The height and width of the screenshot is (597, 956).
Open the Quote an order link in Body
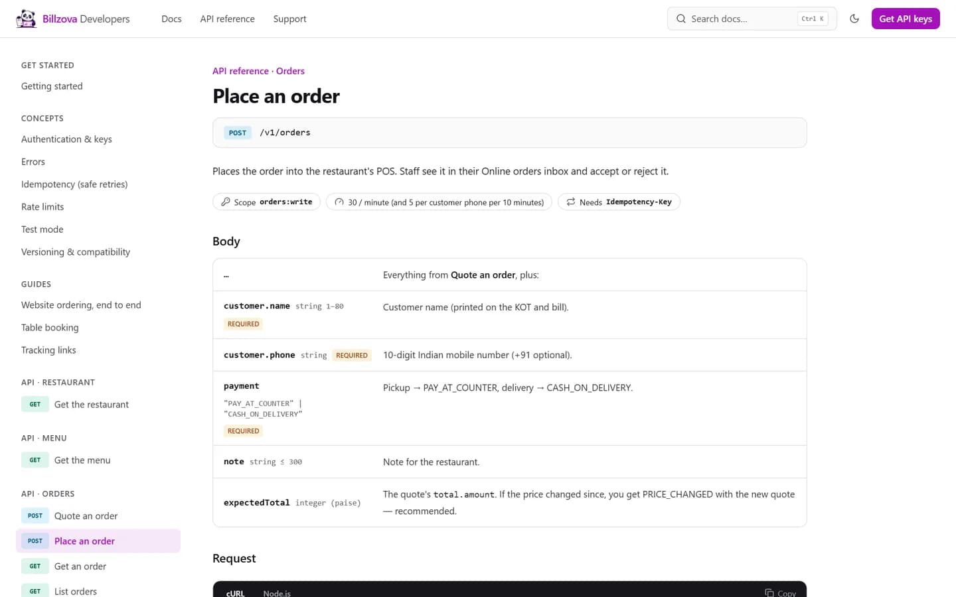(483, 275)
